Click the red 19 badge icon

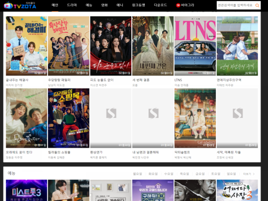click(x=178, y=5)
